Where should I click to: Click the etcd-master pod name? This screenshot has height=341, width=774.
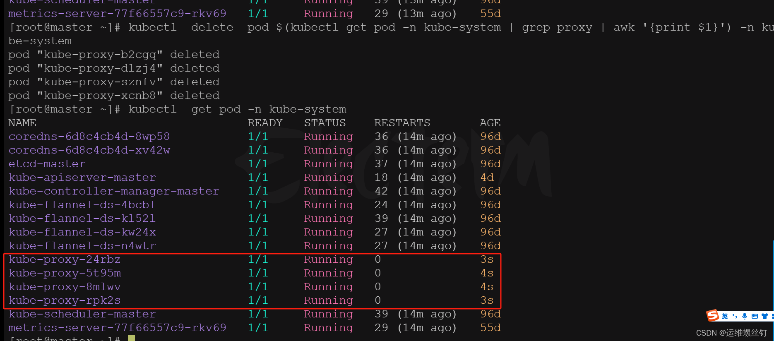[x=47, y=164]
